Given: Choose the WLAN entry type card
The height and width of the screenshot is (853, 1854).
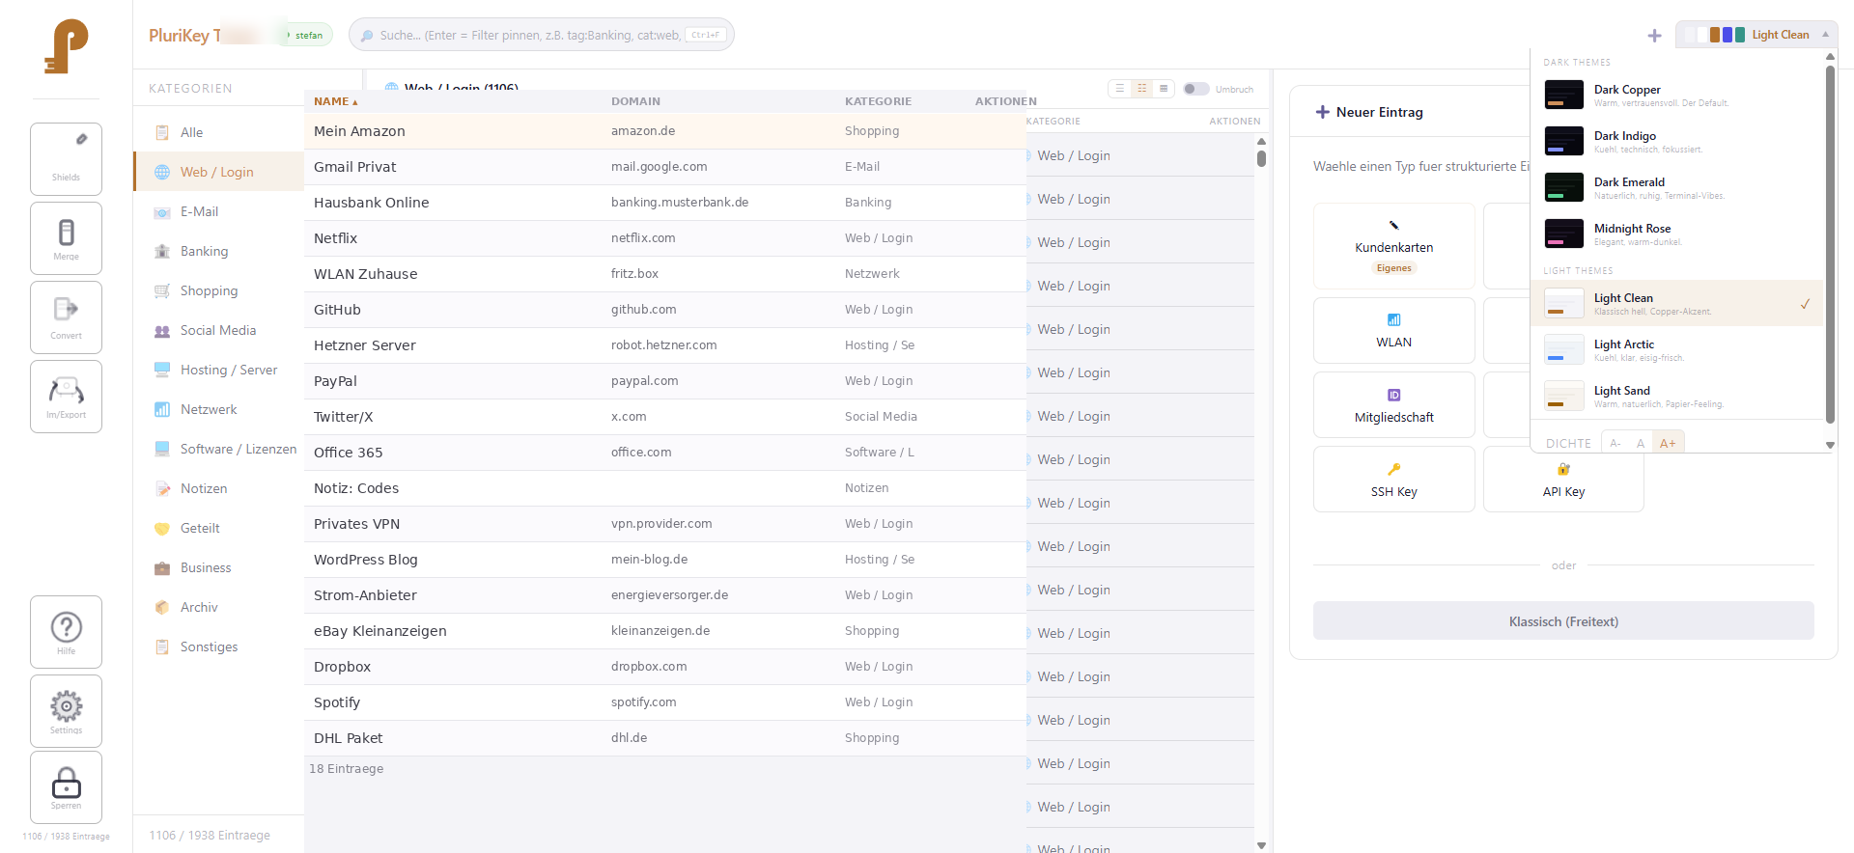Looking at the screenshot, I should (x=1393, y=330).
